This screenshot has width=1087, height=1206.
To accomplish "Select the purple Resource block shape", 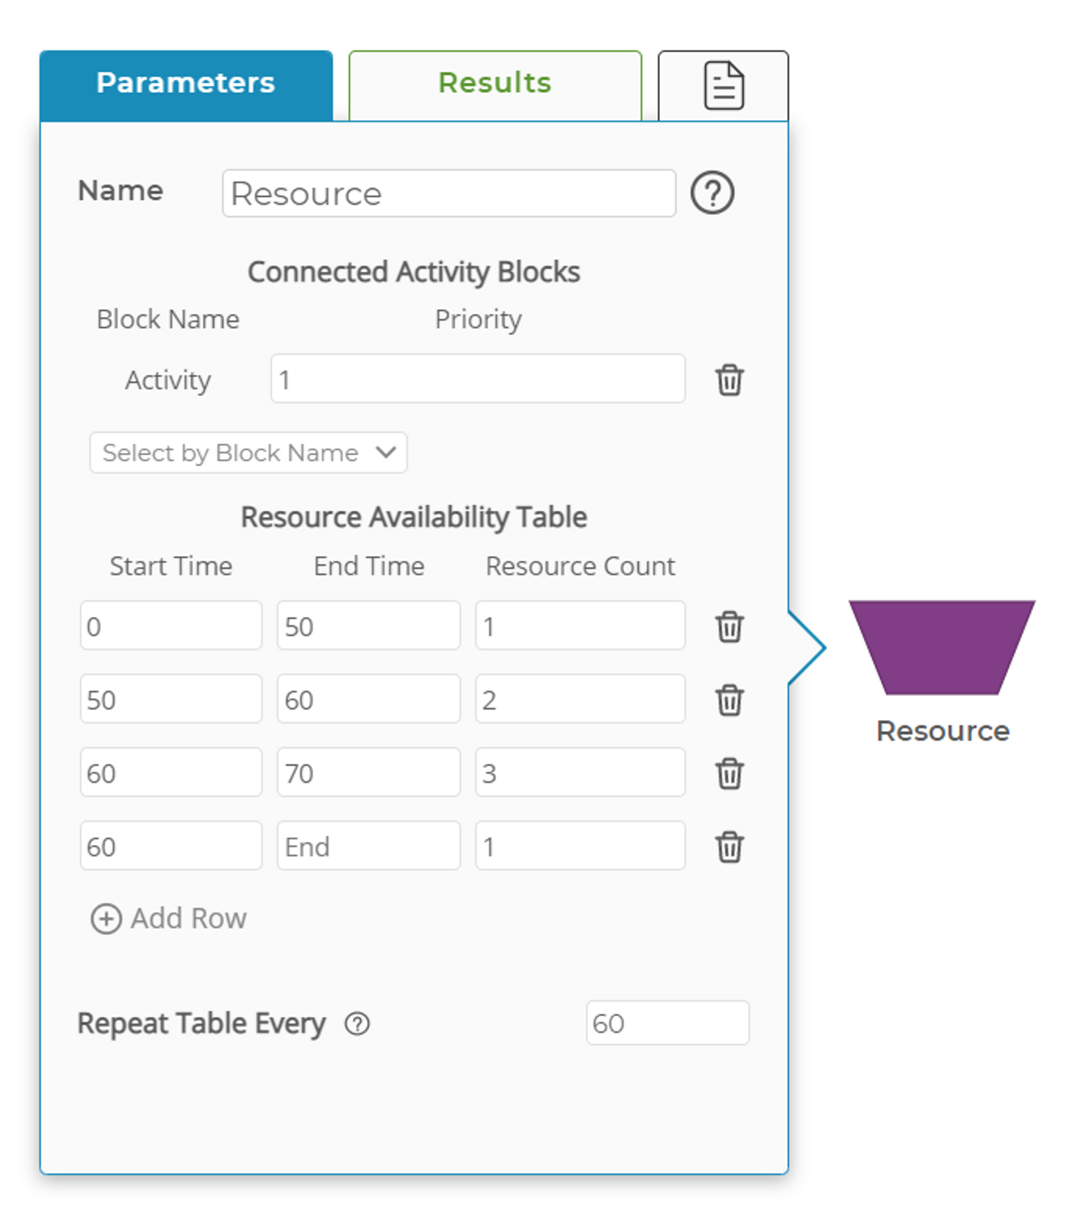I will point(941,647).
